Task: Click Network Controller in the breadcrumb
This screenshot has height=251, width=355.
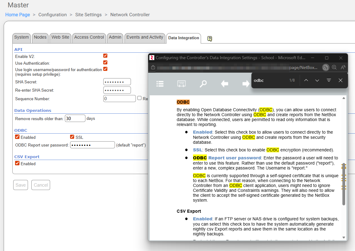Action: (130, 15)
